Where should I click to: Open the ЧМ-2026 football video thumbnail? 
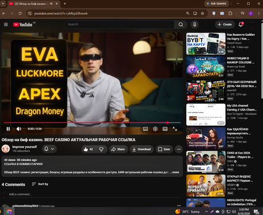(206, 91)
